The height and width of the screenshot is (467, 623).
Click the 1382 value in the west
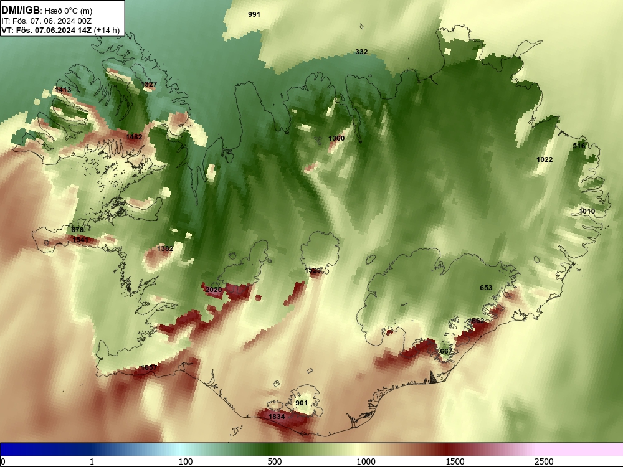click(165, 248)
